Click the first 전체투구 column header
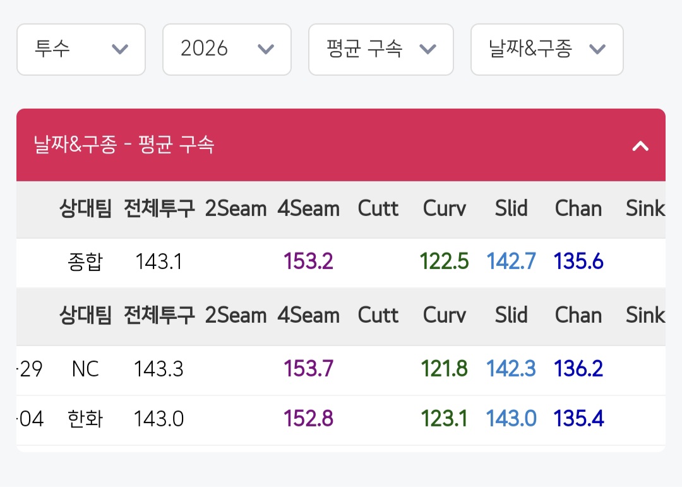The width and height of the screenshot is (682, 487). [x=159, y=209]
